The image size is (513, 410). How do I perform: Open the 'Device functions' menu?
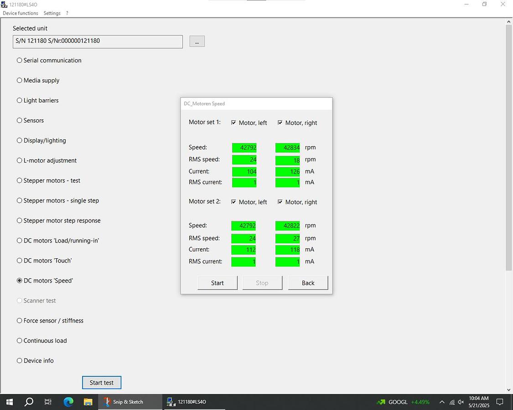tap(21, 13)
